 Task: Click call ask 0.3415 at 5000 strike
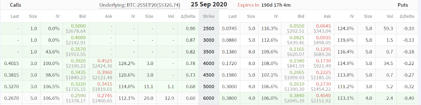[x=105, y=84]
